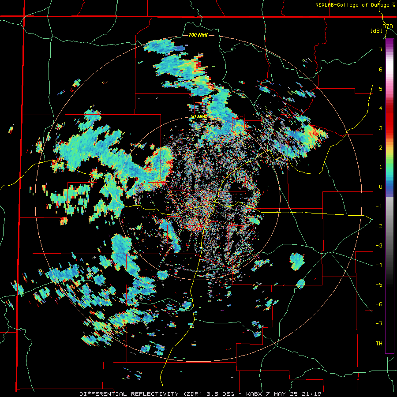This screenshot has width=397, height=397.
Task: Click the "0" value on the dB scale
Action: [x=381, y=187]
